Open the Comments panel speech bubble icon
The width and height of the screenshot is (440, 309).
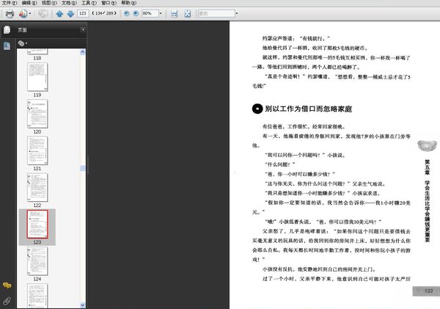click(7, 285)
